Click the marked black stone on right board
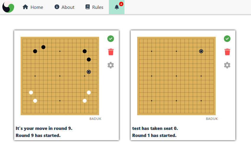This screenshot has height=147, width=251. pos(201,51)
